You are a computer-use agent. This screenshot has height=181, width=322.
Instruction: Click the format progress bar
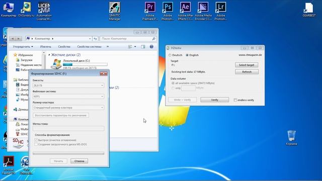point(68,153)
